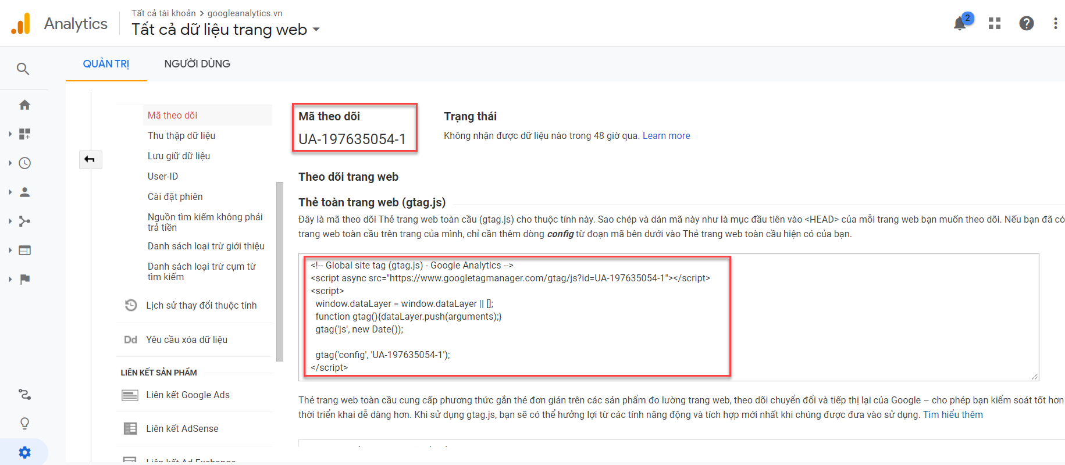Select the QUẢN TRỊ tab

click(106, 64)
